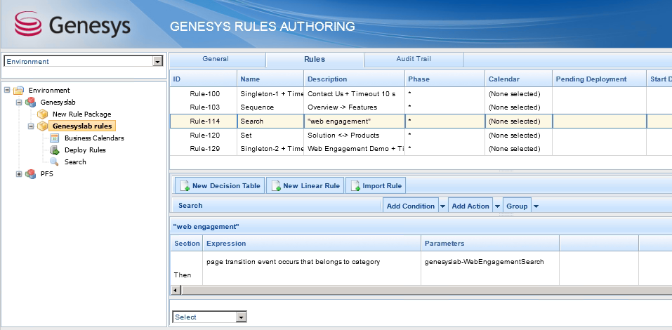672x330 pixels.
Task: Collapse the Genesyslab tree node
Action: [19, 103]
